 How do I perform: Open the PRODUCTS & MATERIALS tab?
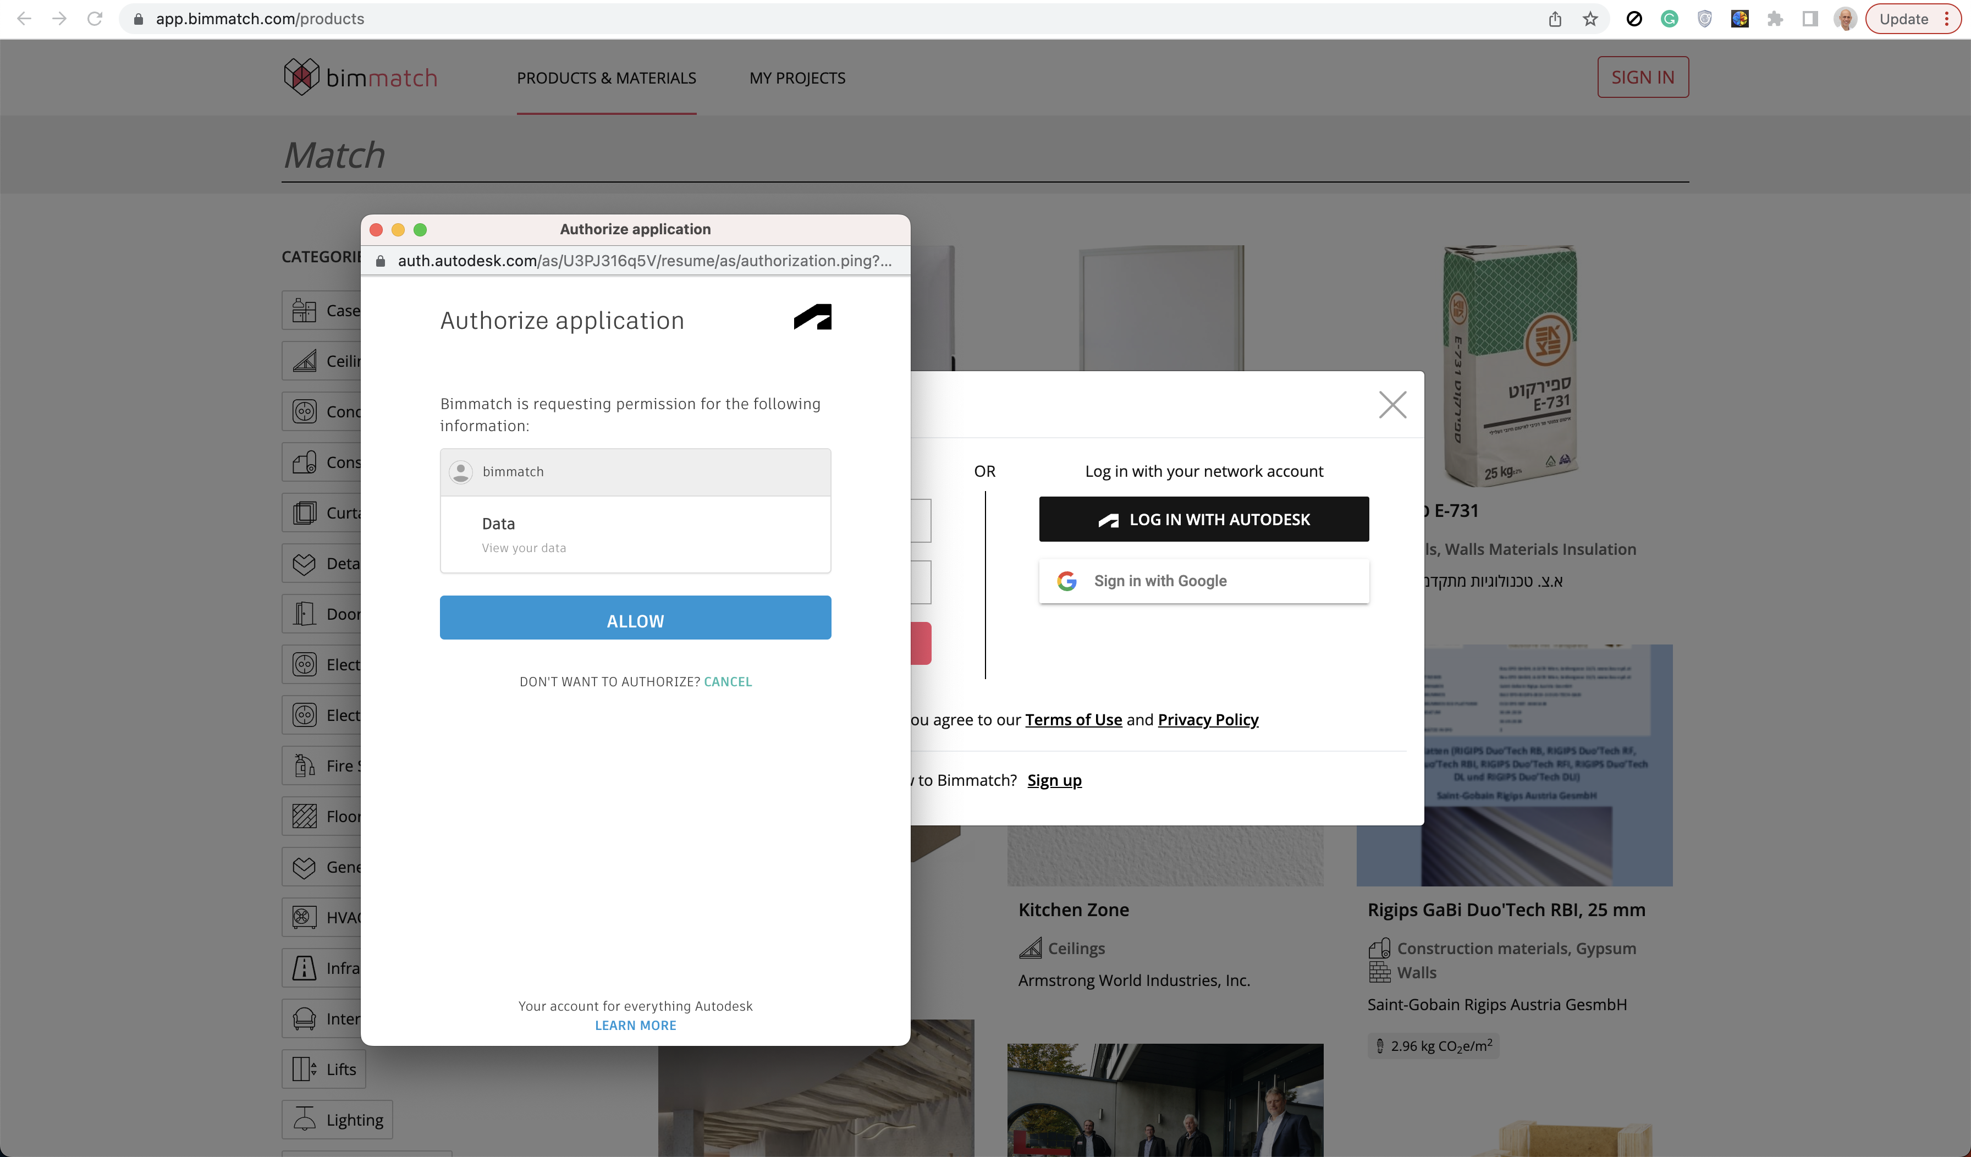606,78
